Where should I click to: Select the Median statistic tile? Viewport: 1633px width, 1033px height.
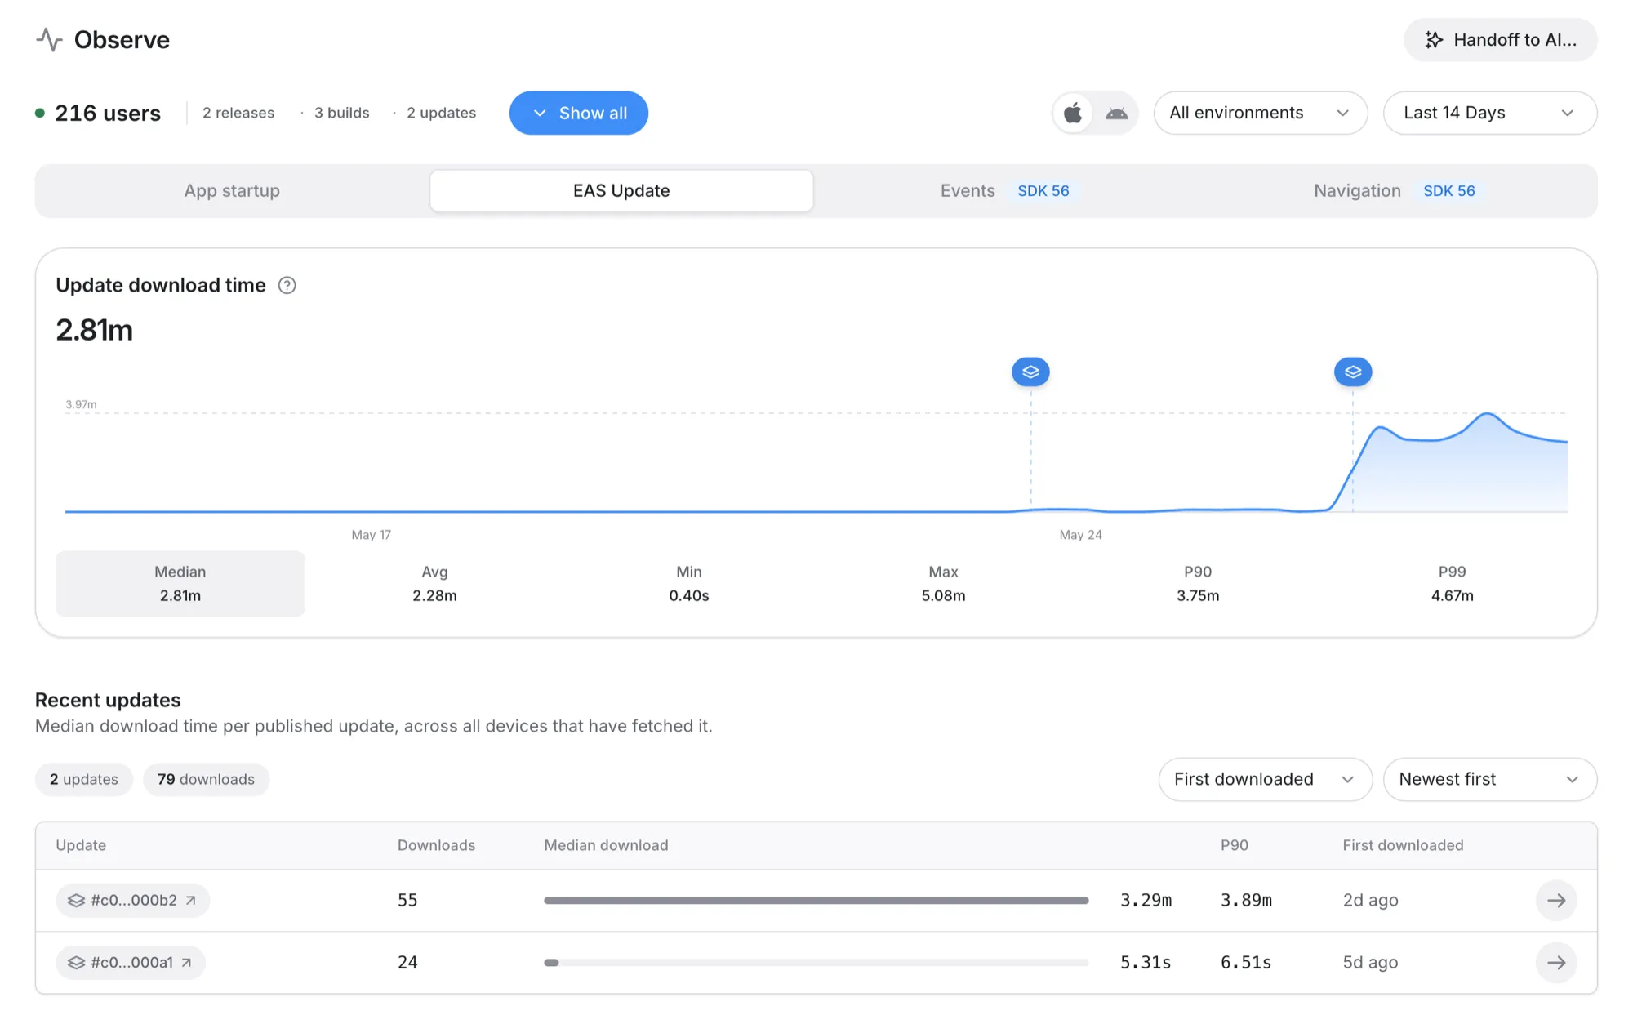point(180,584)
